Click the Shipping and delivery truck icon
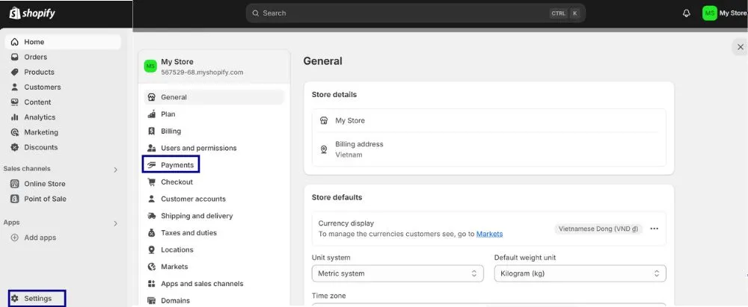The height and width of the screenshot is (307, 748). pos(152,216)
